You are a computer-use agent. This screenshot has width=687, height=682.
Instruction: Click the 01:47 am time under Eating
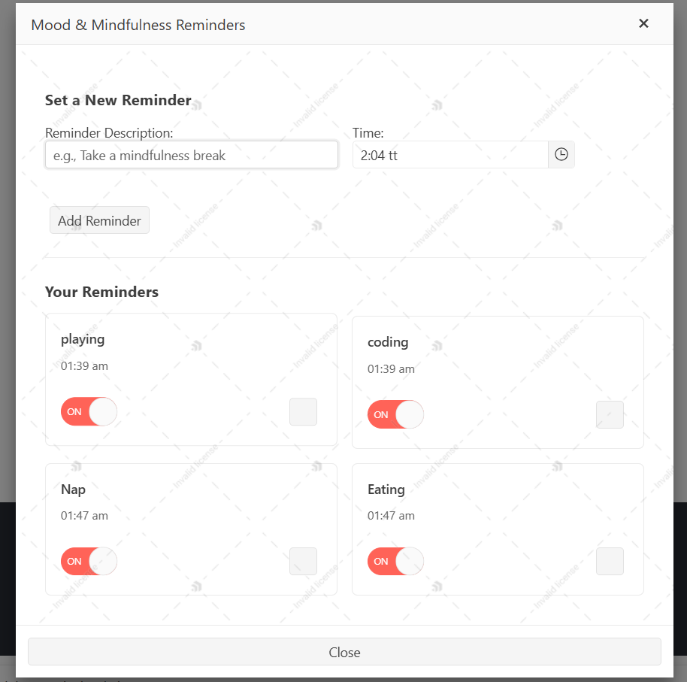[x=392, y=515]
